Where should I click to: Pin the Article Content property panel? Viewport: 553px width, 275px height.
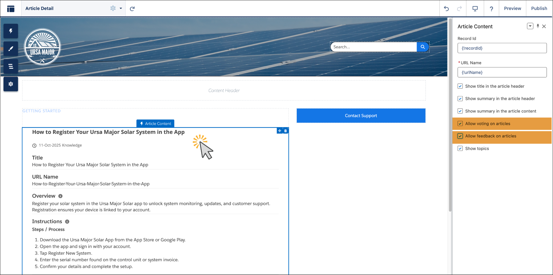pyautogui.click(x=538, y=26)
